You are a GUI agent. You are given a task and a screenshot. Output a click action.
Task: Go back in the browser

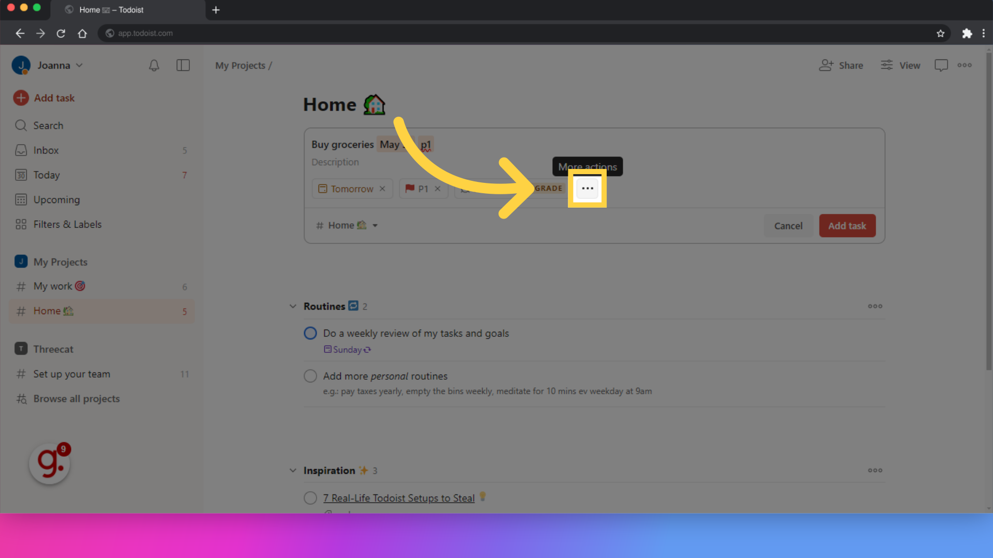point(20,34)
